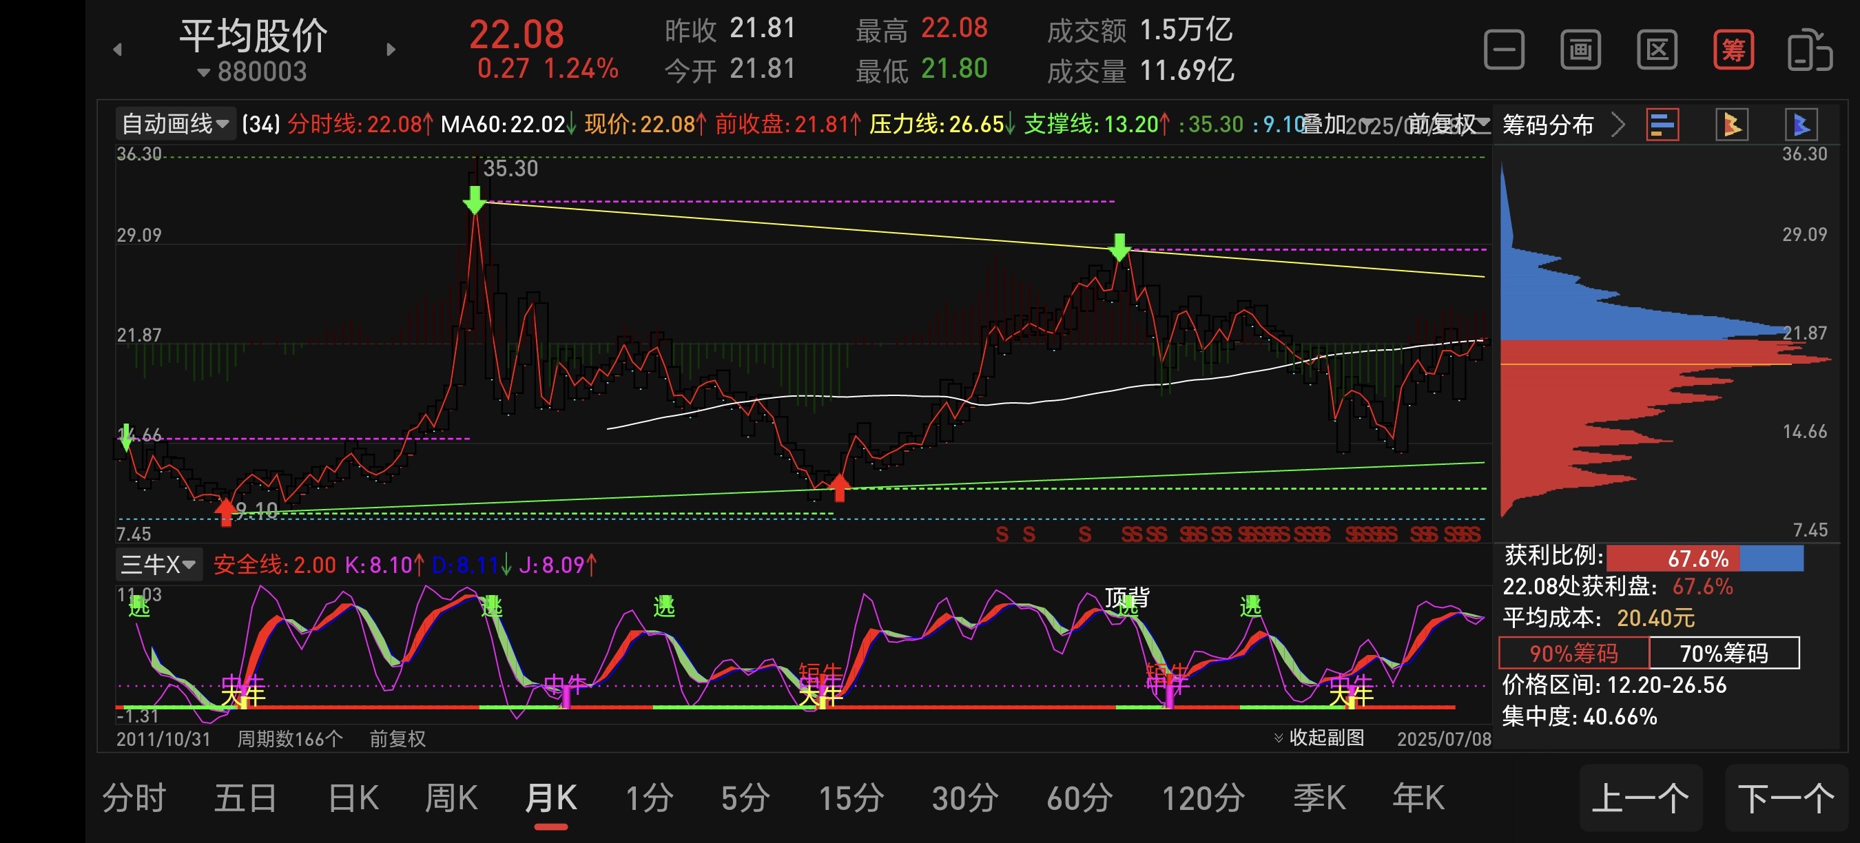Screen dimensions: 1860x843
Task: Click the 成交额 1.5万亿 value
Action: 1185,30
